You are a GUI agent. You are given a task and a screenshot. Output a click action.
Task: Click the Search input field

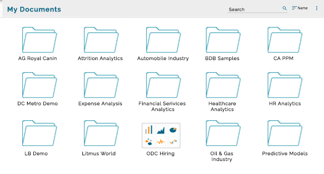(254, 9)
